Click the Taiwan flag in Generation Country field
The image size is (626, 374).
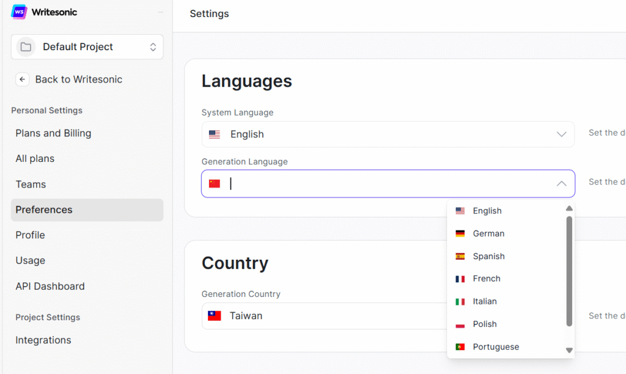[214, 316]
